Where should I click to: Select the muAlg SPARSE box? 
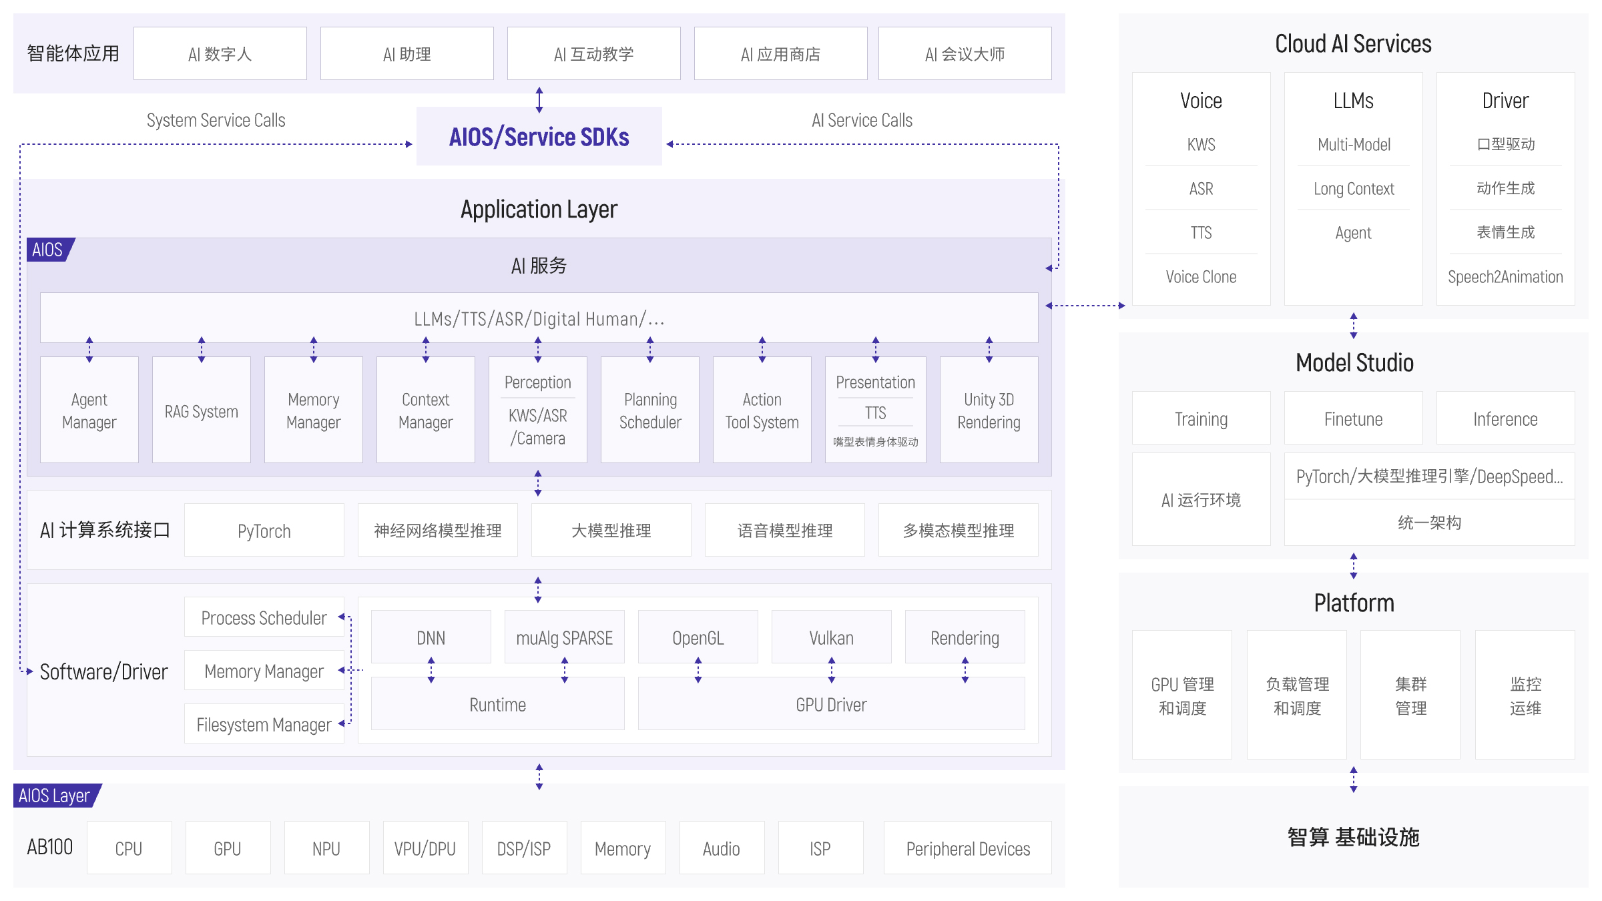pos(564,637)
